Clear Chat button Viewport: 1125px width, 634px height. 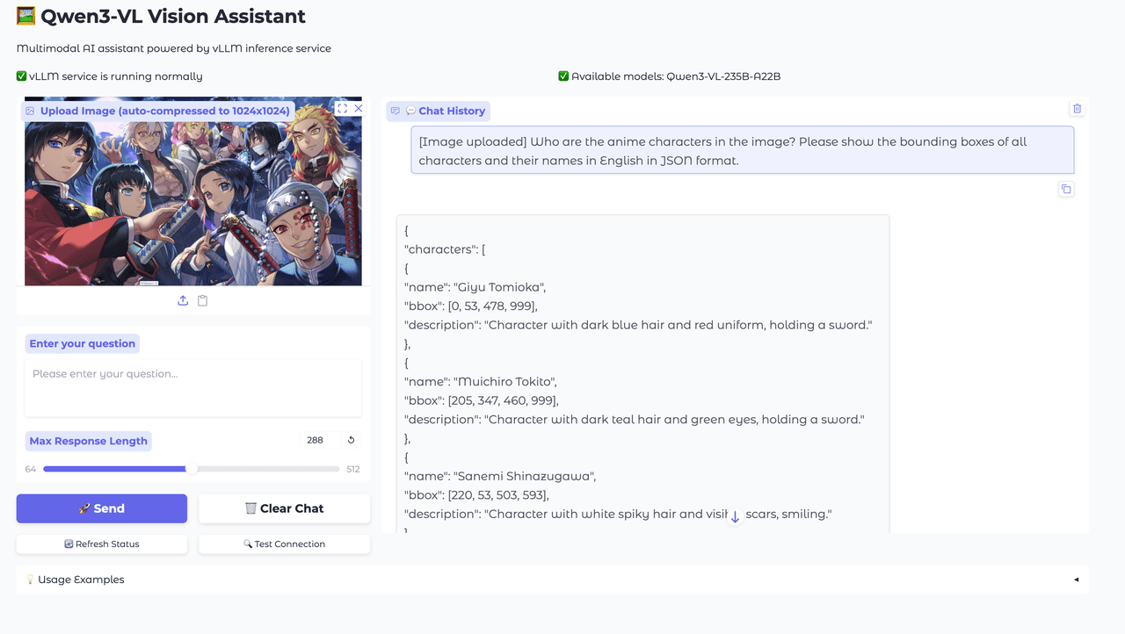284,508
